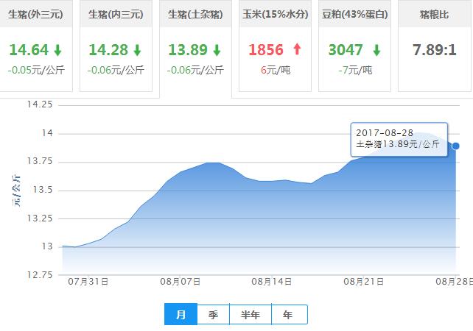473x331 pixels.
Task: Select the 玉米(15%水分) price card
Action: [275, 46]
